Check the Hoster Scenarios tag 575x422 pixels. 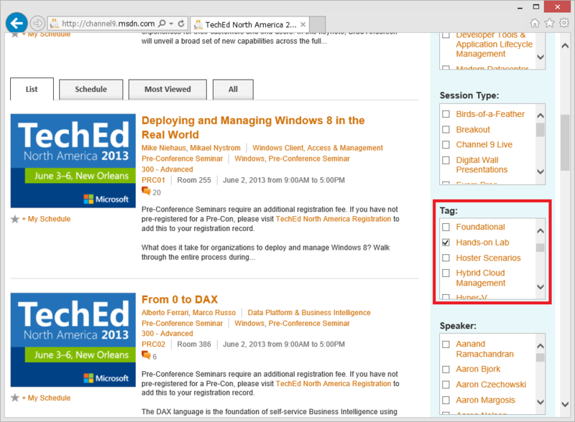click(x=446, y=258)
